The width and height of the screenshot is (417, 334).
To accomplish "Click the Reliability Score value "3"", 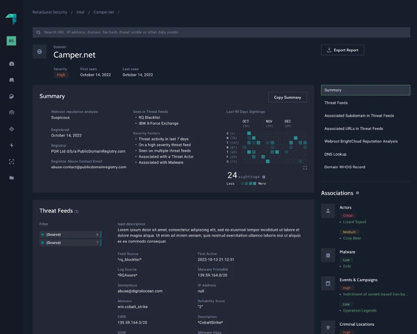I will coord(200,306).
